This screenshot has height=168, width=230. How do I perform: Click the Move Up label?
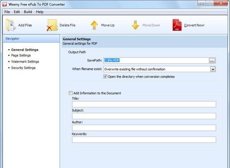pyautogui.click(x=108, y=25)
